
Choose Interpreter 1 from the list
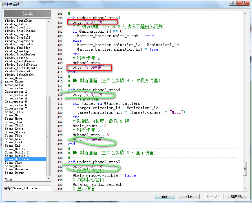(16, 88)
